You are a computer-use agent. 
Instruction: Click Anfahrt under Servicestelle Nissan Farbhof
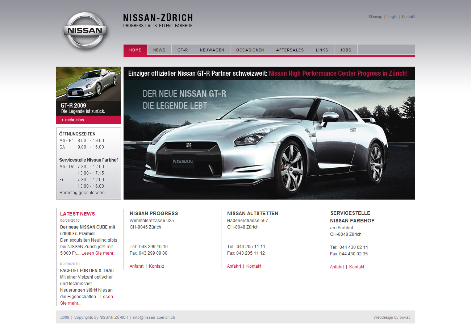[x=337, y=267]
